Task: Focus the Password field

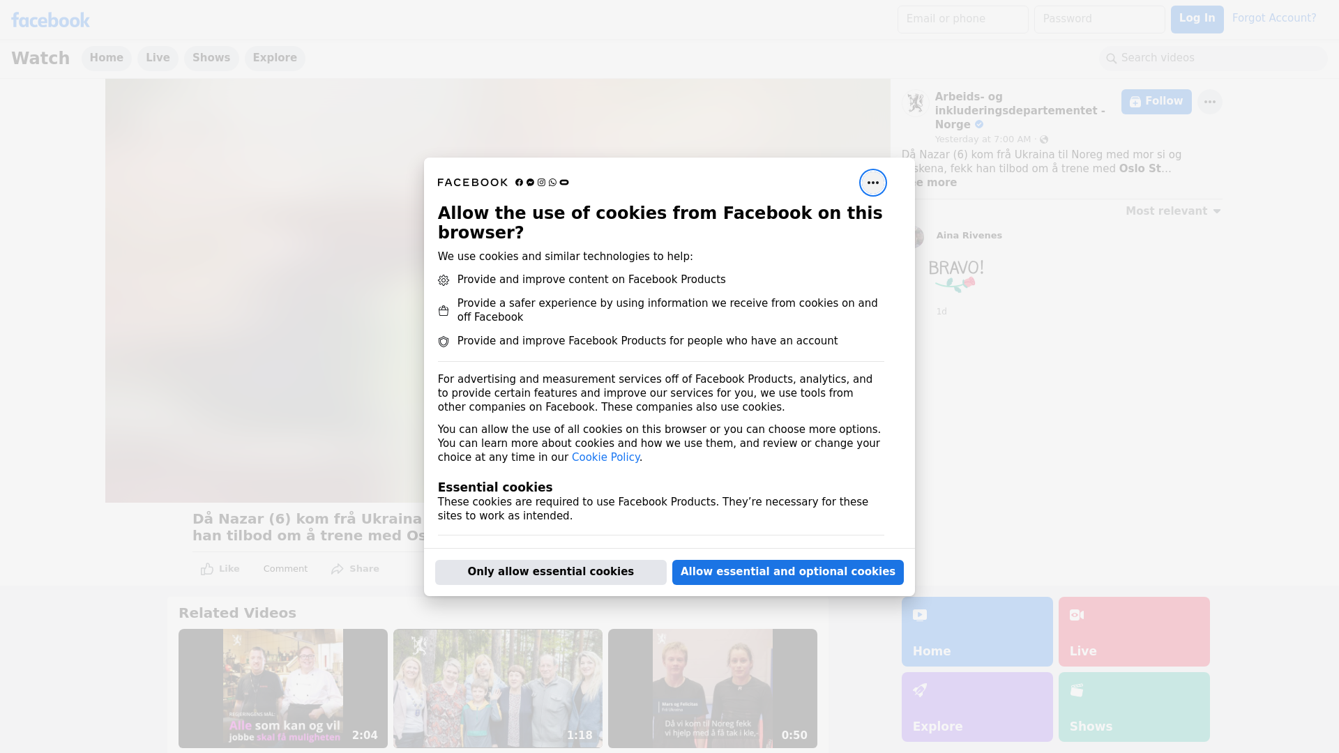Action: pyautogui.click(x=1100, y=20)
